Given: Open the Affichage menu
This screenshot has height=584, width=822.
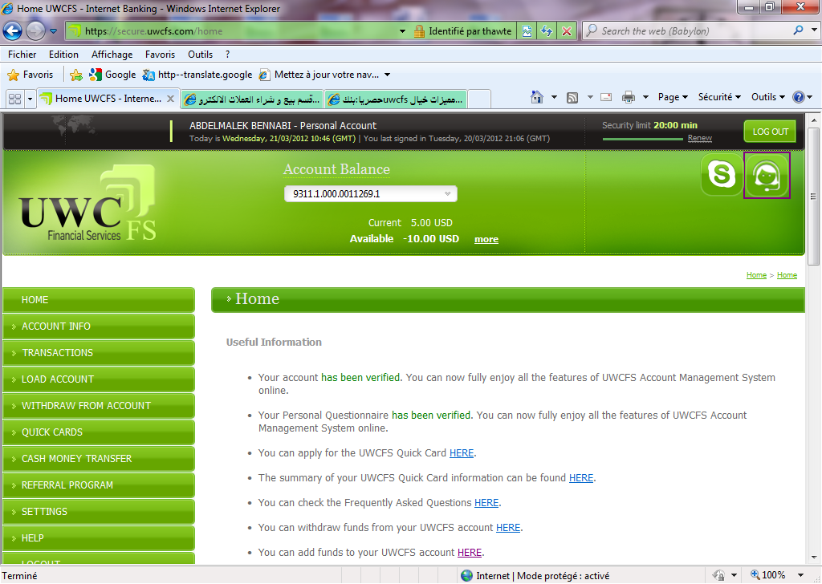Looking at the screenshot, I should pos(112,55).
